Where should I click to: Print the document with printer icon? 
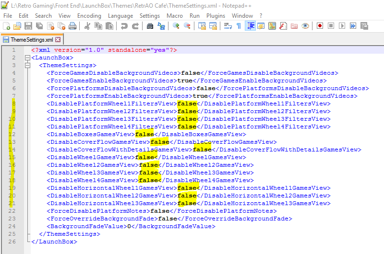click(72, 26)
